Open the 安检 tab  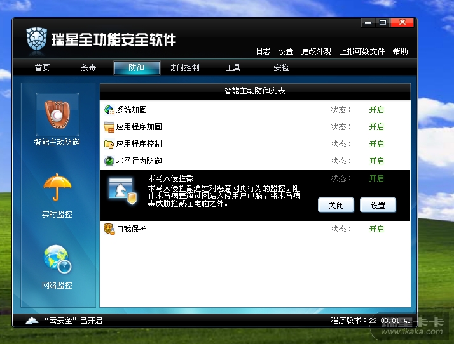(x=281, y=68)
